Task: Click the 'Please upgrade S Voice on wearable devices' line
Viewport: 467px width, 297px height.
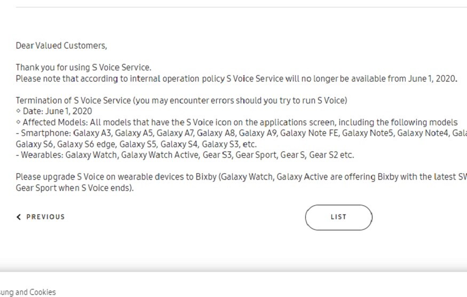Action: [241, 177]
